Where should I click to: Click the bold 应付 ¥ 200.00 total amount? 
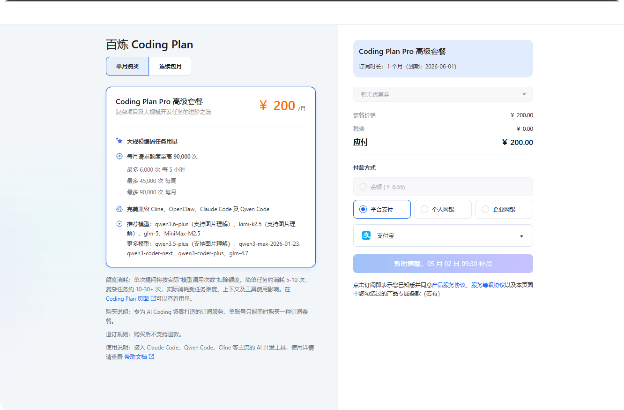coord(518,143)
